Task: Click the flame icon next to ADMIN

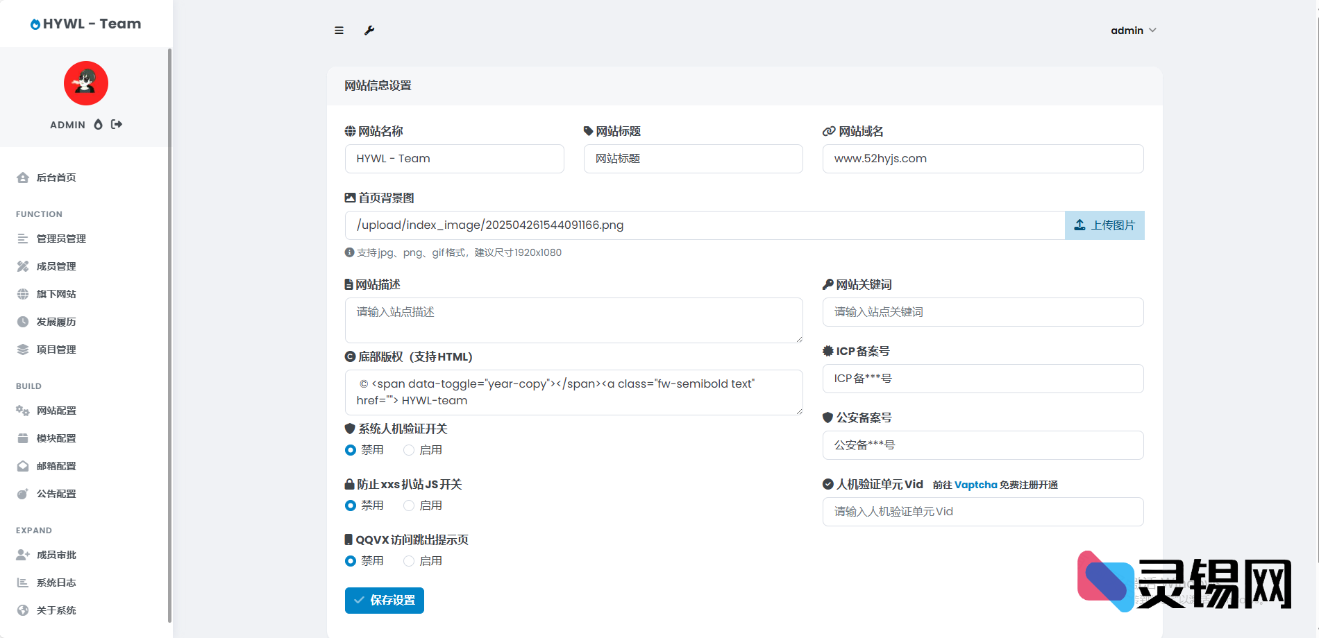Action: 98,124
